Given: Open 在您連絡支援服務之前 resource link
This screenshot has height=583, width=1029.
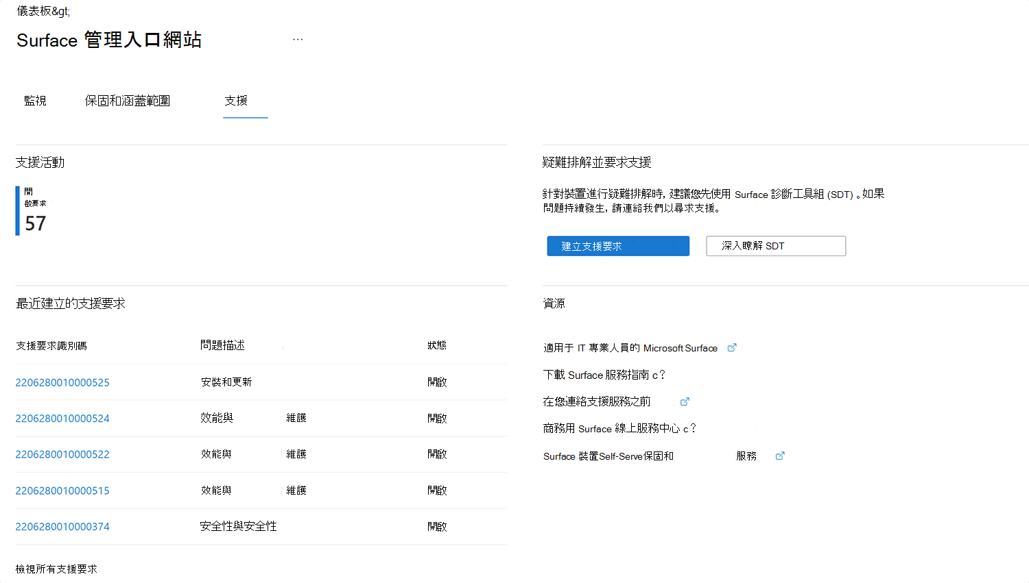Looking at the screenshot, I should click(x=597, y=401).
